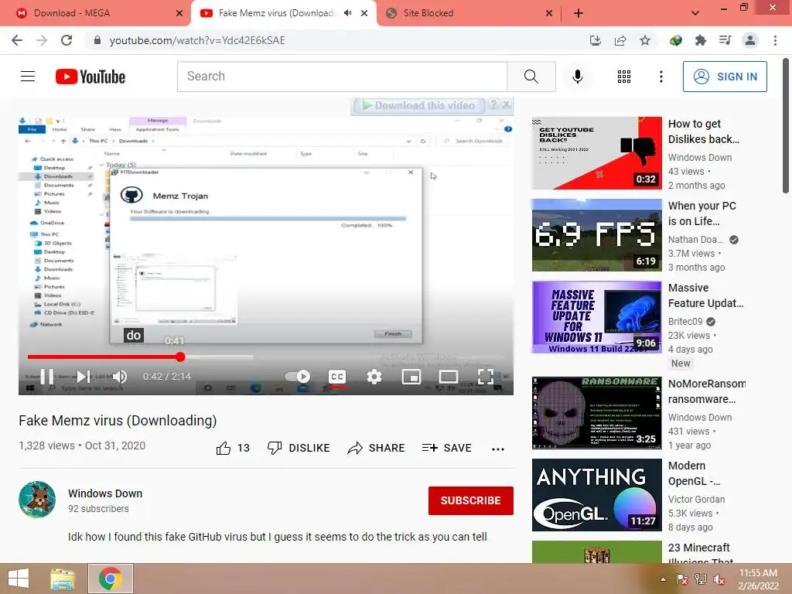Like the video with thumbs up
The width and height of the screenshot is (792, 594).
click(233, 448)
